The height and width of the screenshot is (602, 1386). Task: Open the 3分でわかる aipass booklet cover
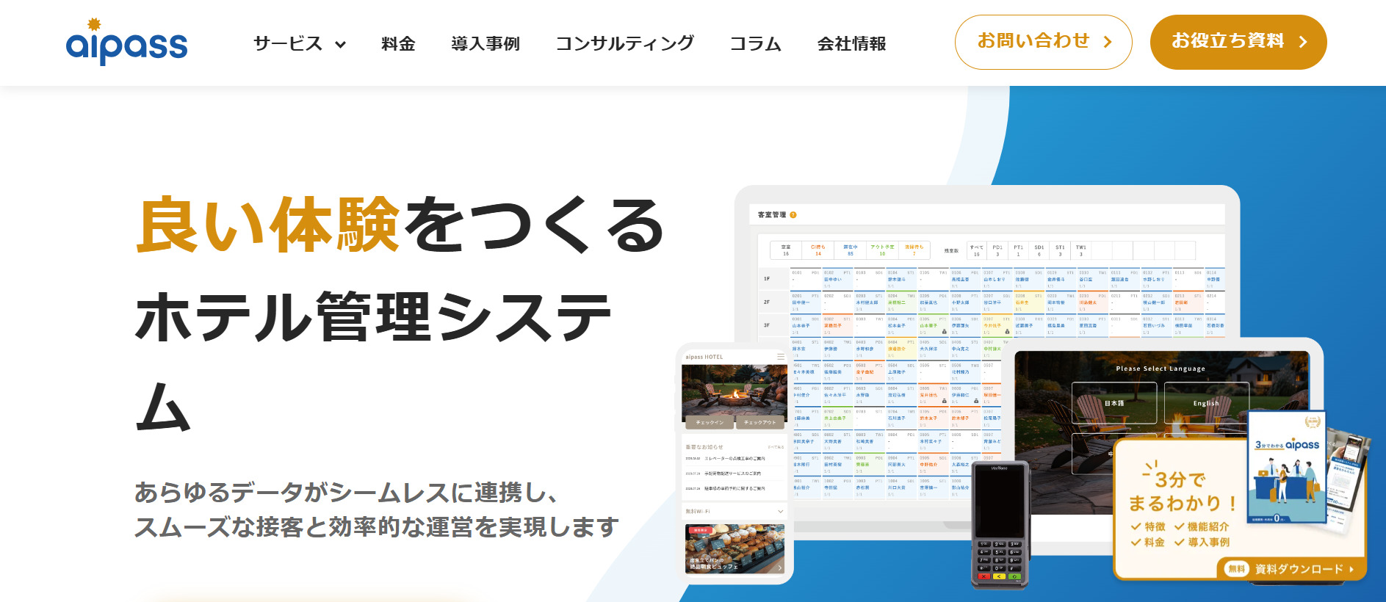pos(1287,467)
